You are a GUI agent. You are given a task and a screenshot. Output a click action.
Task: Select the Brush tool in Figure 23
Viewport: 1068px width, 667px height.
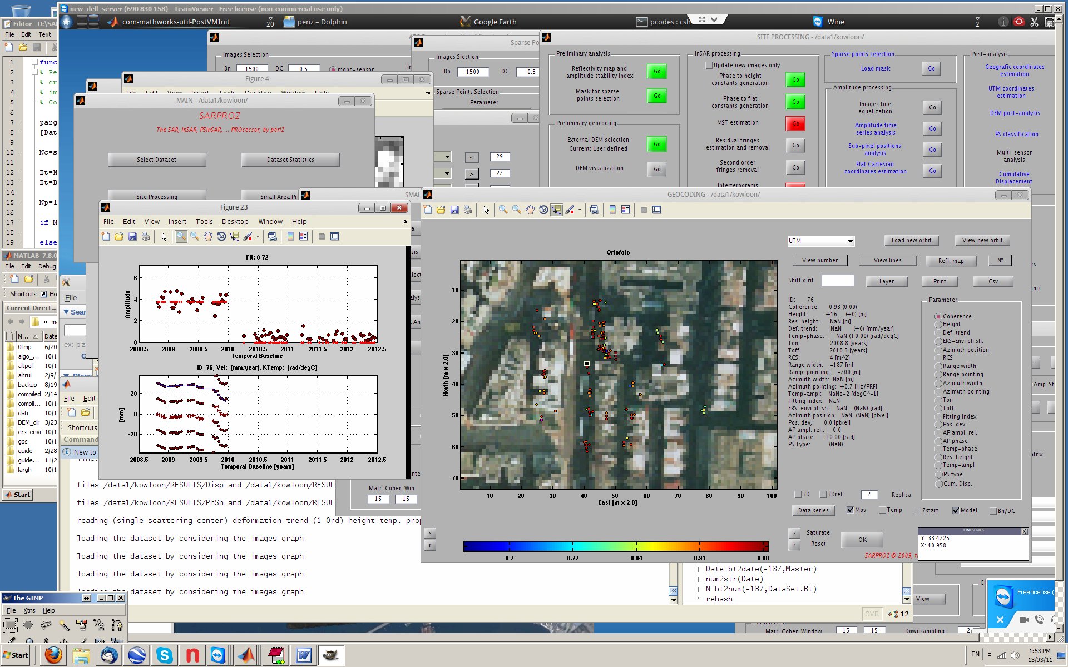click(x=248, y=237)
